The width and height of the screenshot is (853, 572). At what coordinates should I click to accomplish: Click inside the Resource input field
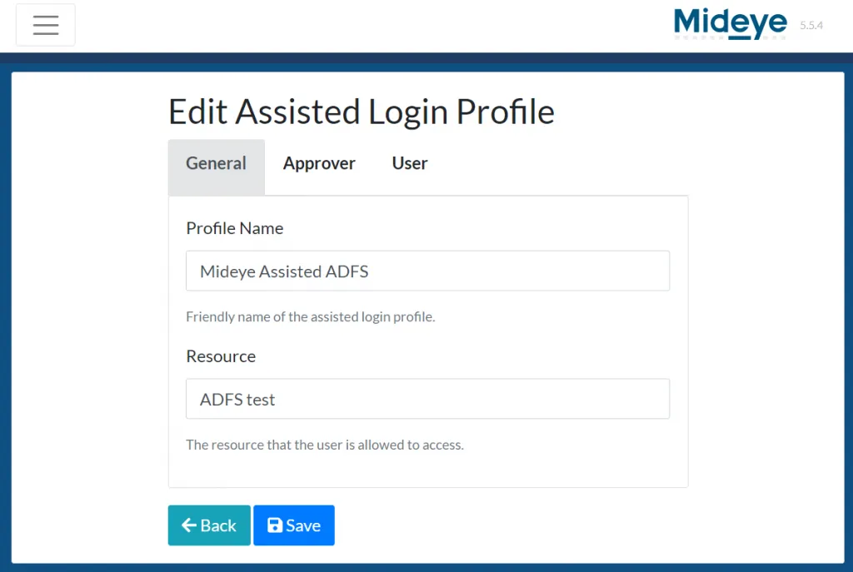427,399
